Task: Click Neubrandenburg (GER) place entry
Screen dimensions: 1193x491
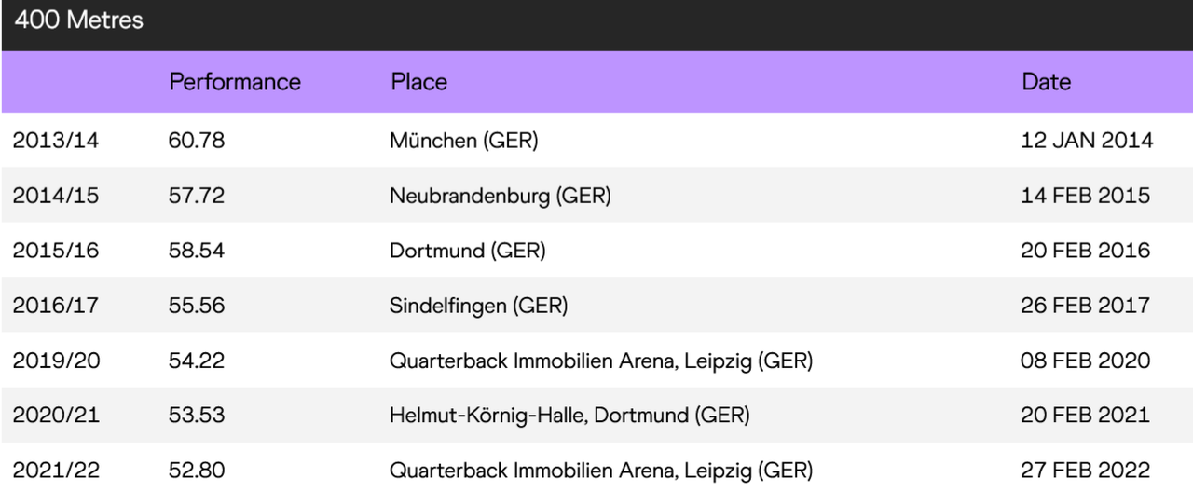Action: pos(501,196)
